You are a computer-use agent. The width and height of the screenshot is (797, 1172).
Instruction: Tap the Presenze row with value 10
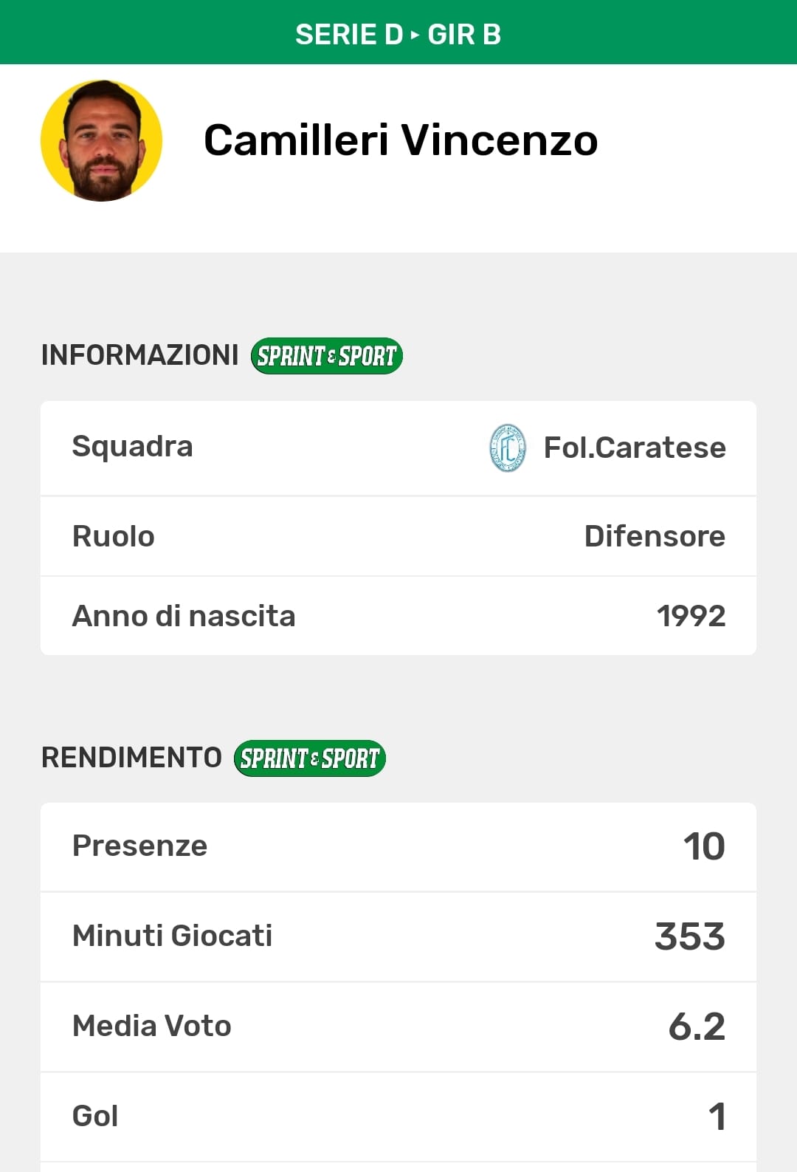point(398,846)
